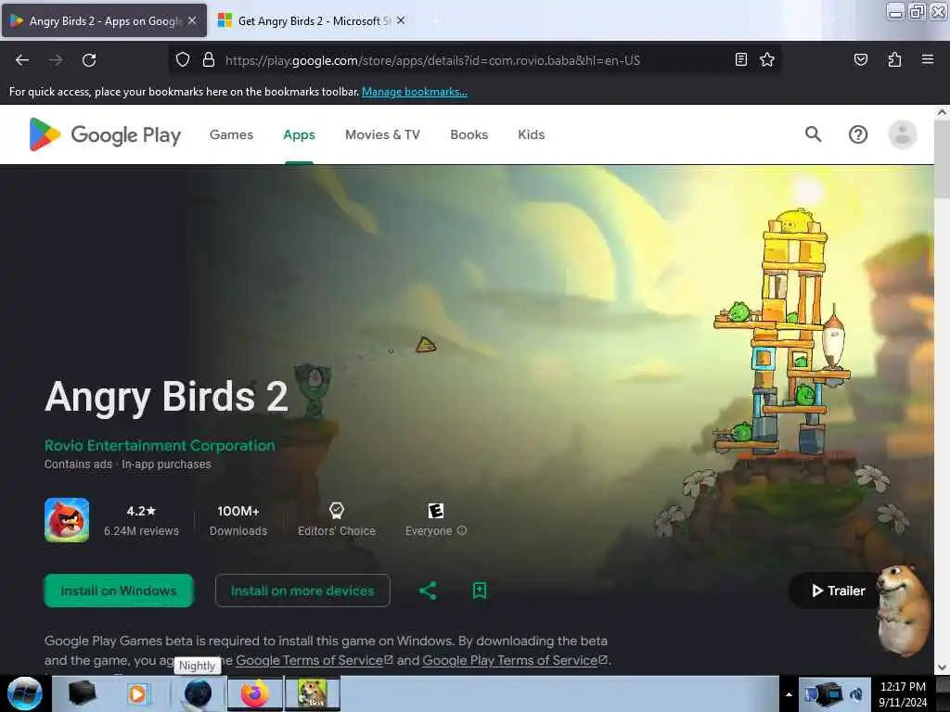Click the 4.2 star reviews rating
Screen dimensions: 950x712
click(x=141, y=520)
